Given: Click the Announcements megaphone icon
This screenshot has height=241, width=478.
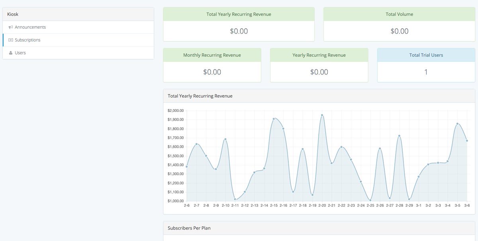Looking at the screenshot, I should (x=11, y=27).
